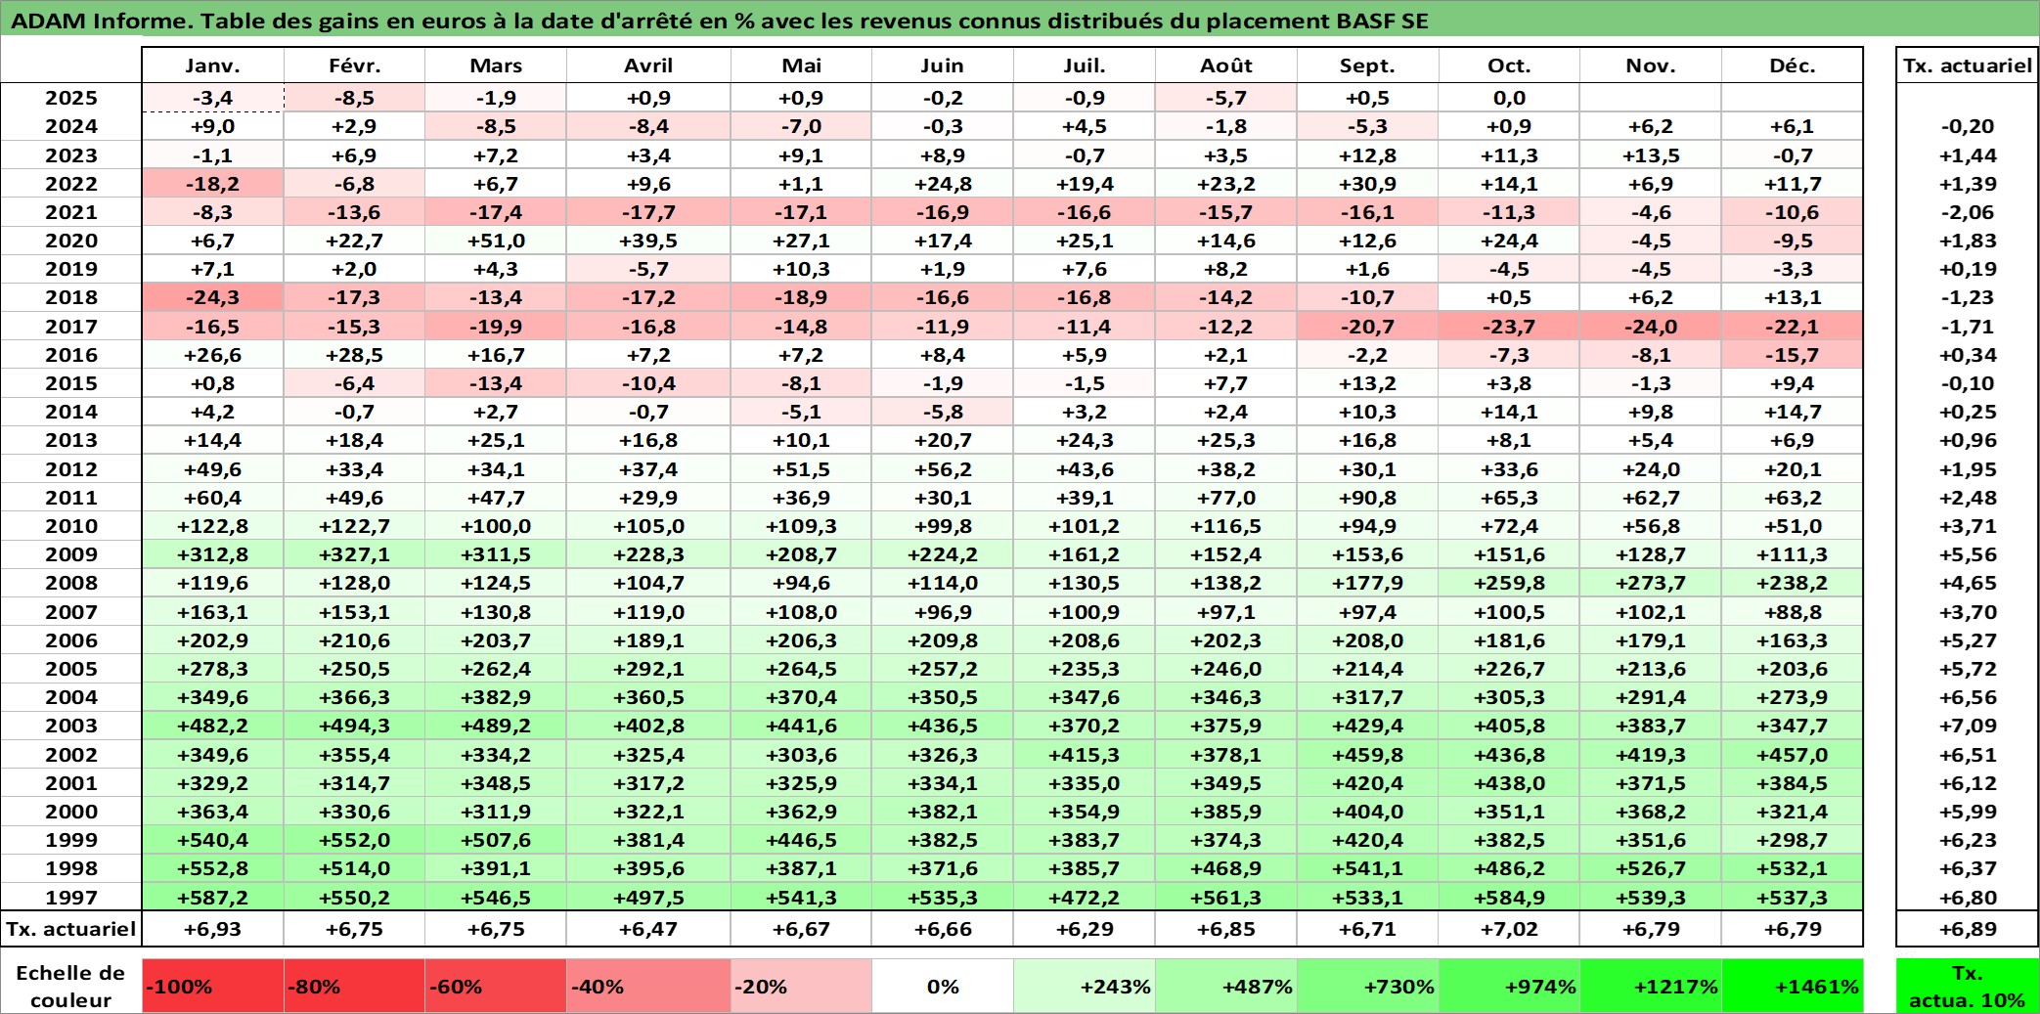Click the Juil. column header

[x=1085, y=66]
